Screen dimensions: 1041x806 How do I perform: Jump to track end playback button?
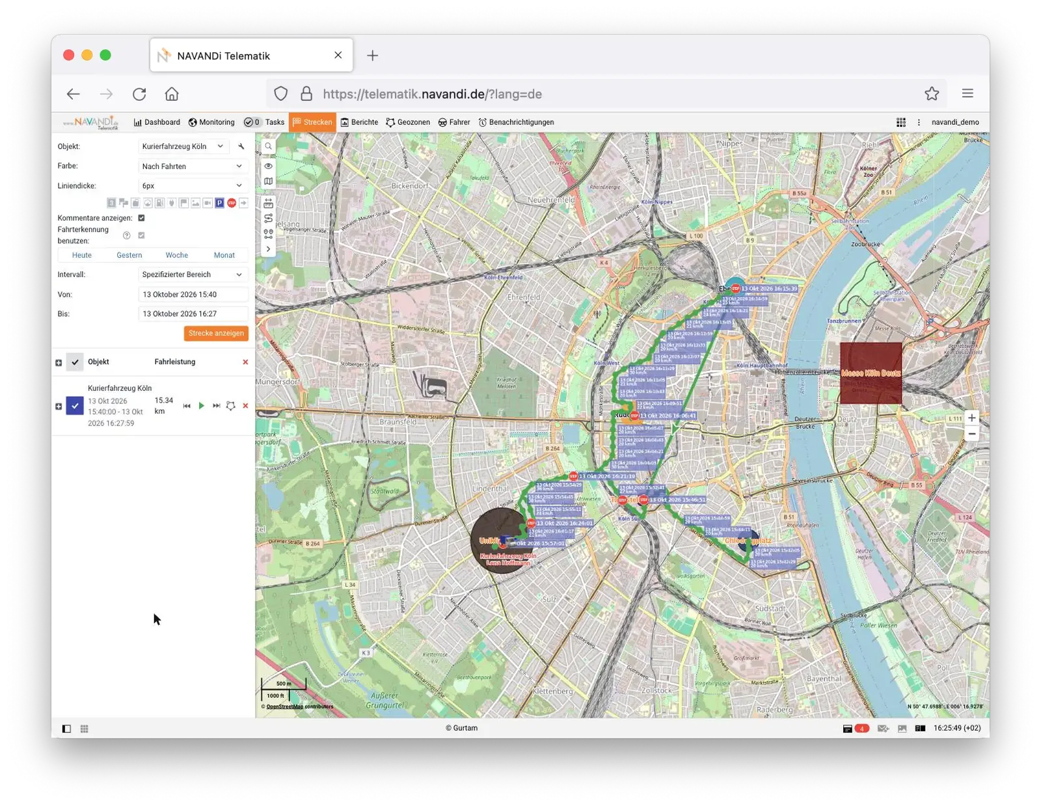(x=216, y=406)
